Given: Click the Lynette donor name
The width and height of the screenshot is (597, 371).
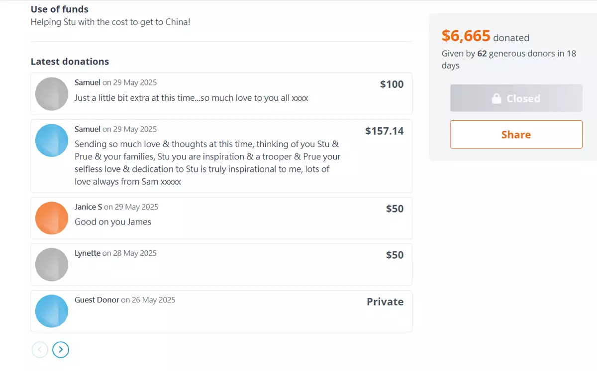Looking at the screenshot, I should (88, 253).
